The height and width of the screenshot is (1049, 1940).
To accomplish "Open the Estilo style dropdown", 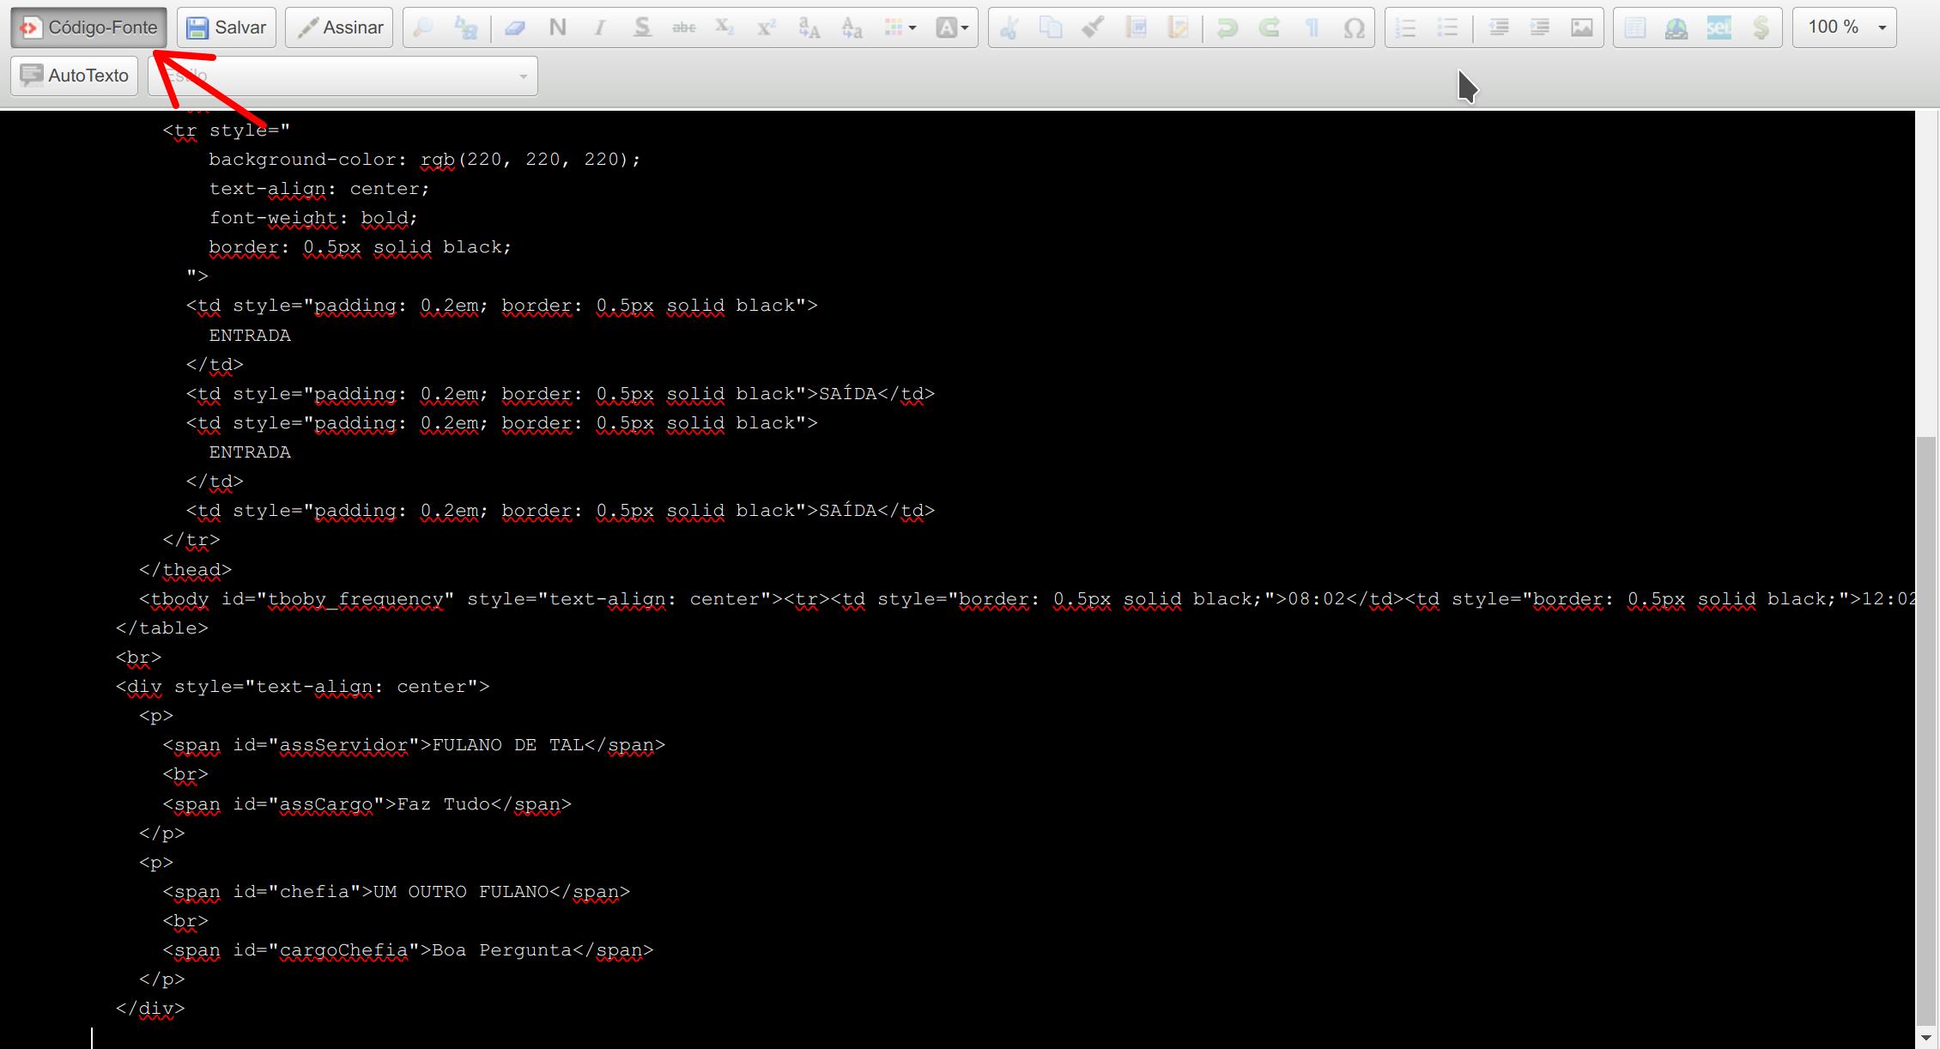I will click(343, 76).
